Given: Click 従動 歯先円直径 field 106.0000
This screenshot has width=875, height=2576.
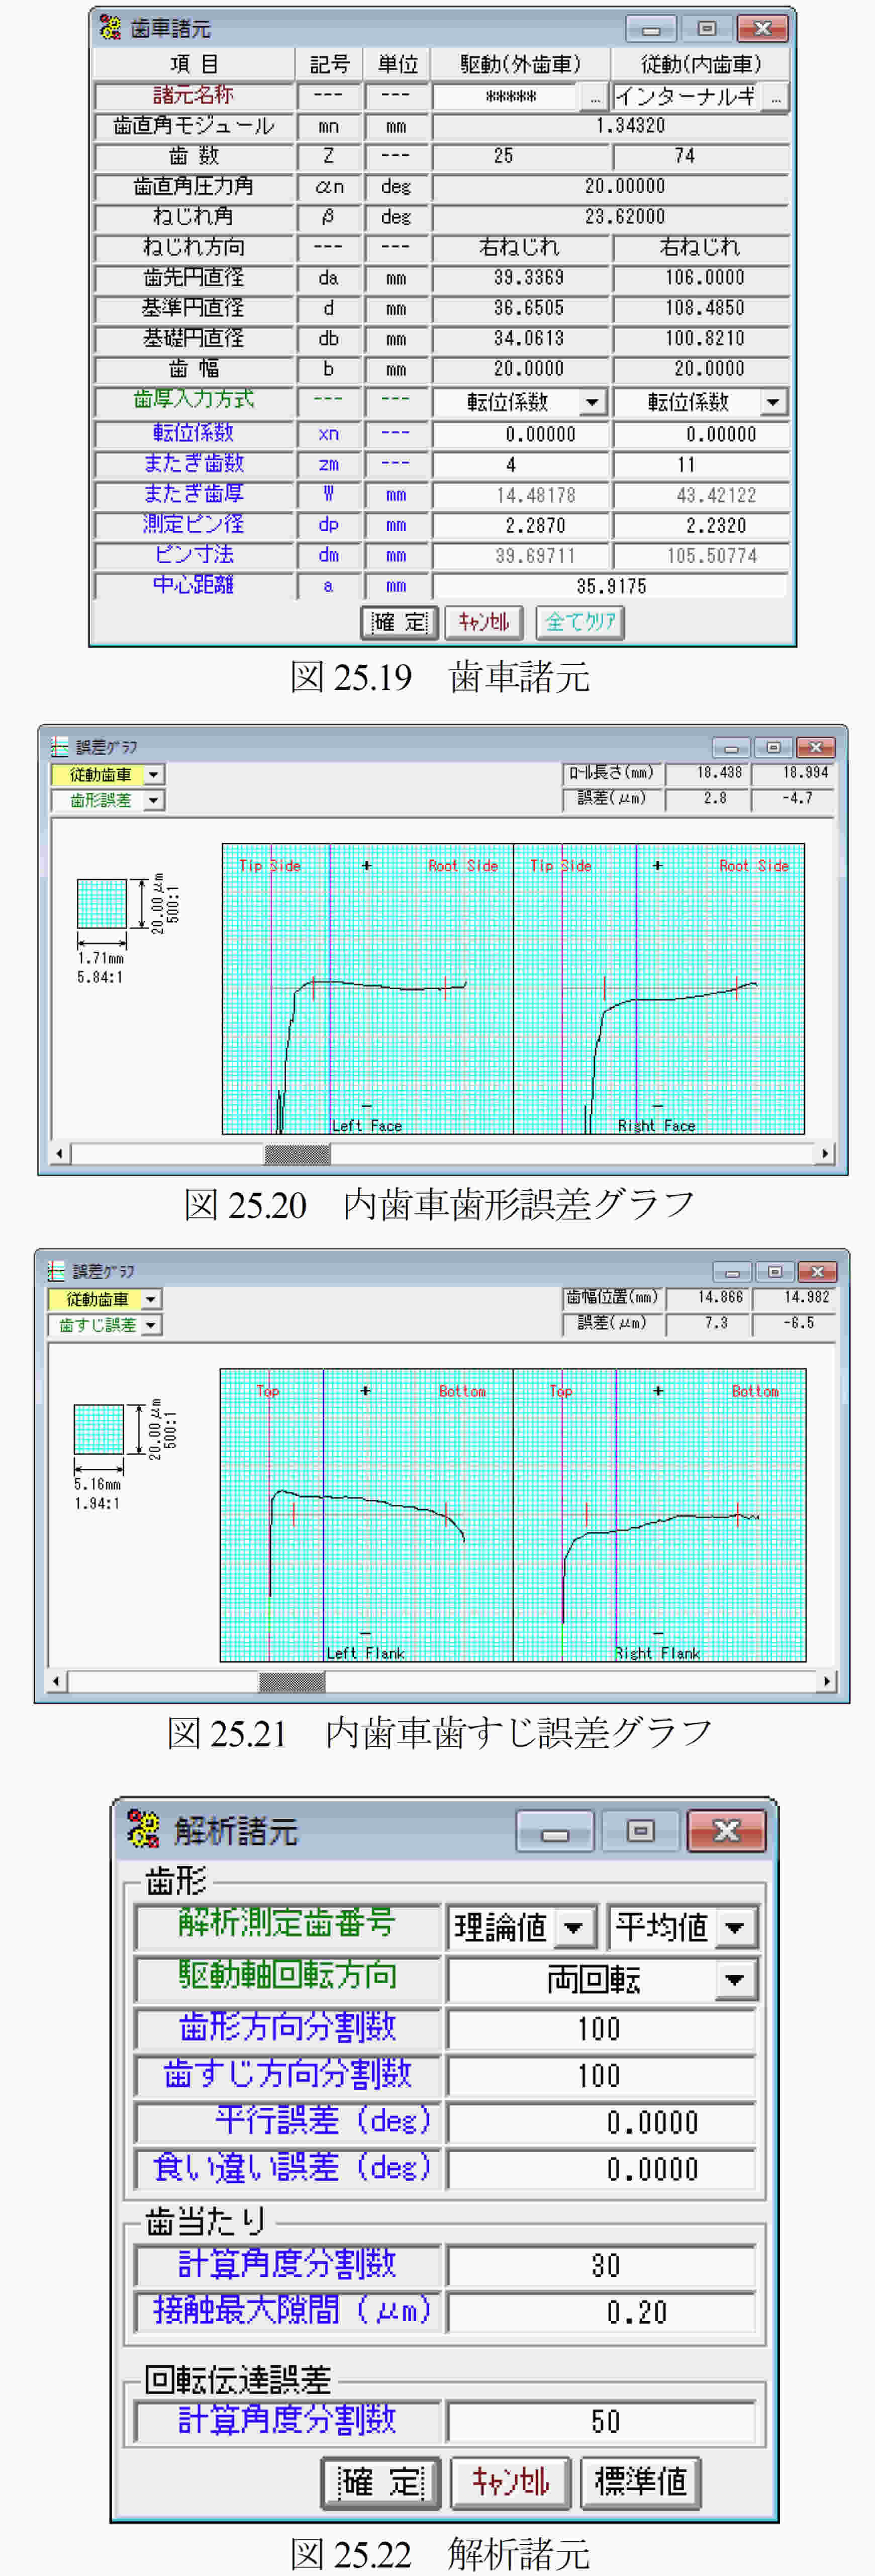Looking at the screenshot, I should pyautogui.click(x=701, y=278).
